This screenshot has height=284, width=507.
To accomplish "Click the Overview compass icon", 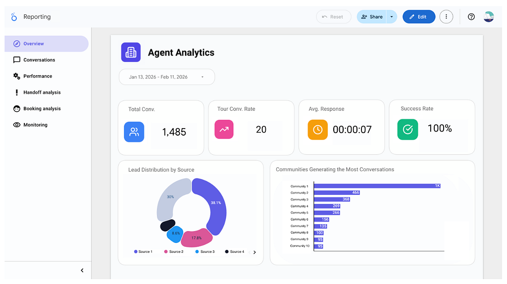I will [16, 44].
